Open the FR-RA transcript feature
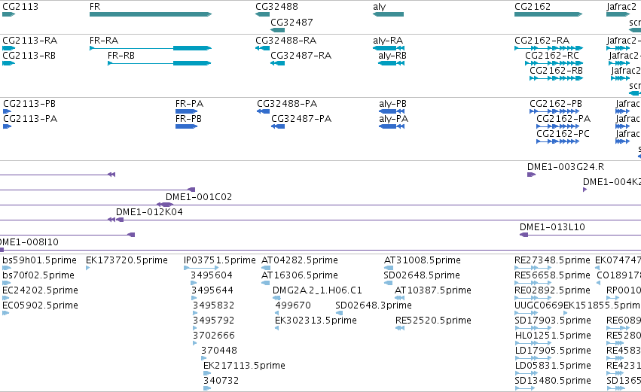Screen dimensions: 641x392 (x=151, y=48)
